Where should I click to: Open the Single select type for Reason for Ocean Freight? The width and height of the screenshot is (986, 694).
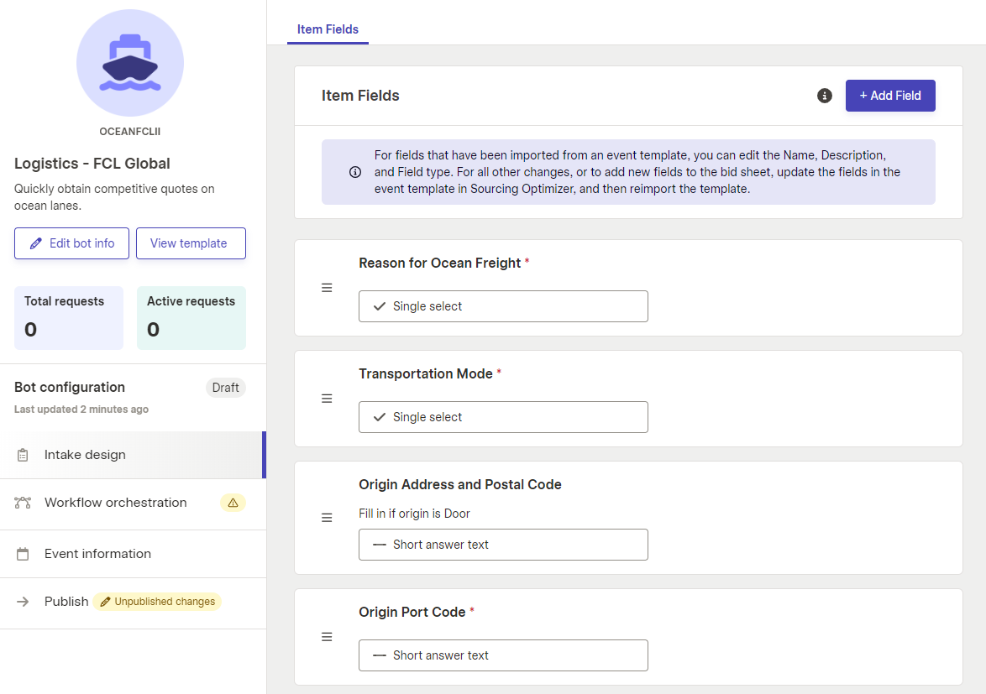503,306
